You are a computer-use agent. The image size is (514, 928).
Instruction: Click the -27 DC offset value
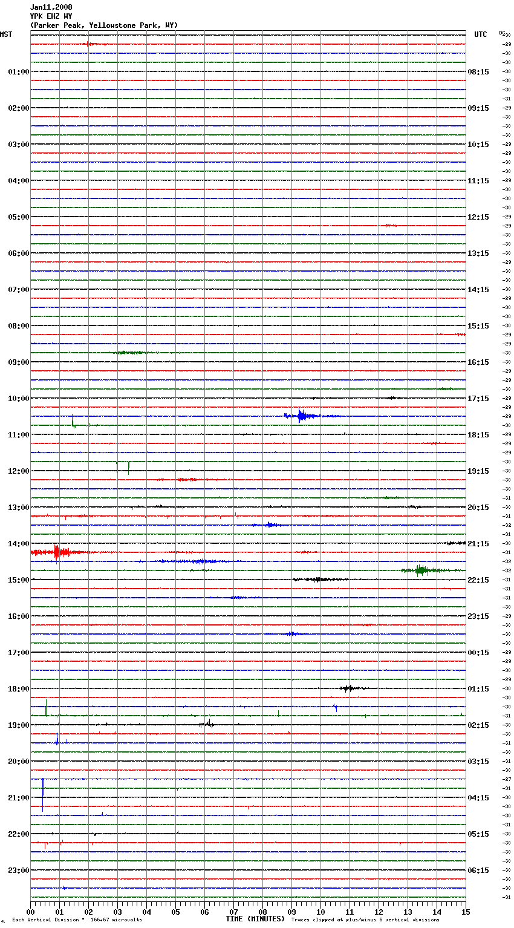[507, 780]
